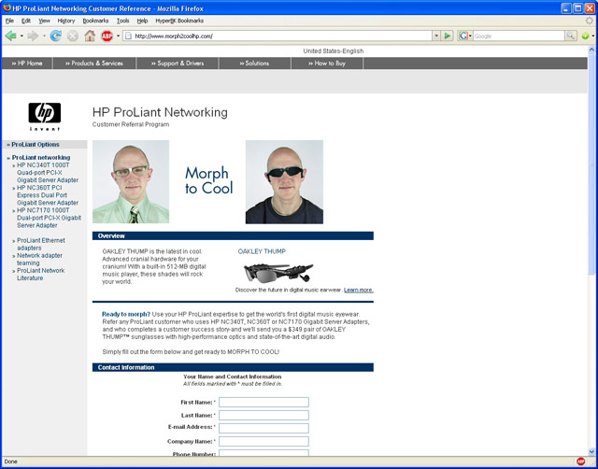Go to HP Home navigation tab
This screenshot has width=598, height=469.
(x=27, y=64)
